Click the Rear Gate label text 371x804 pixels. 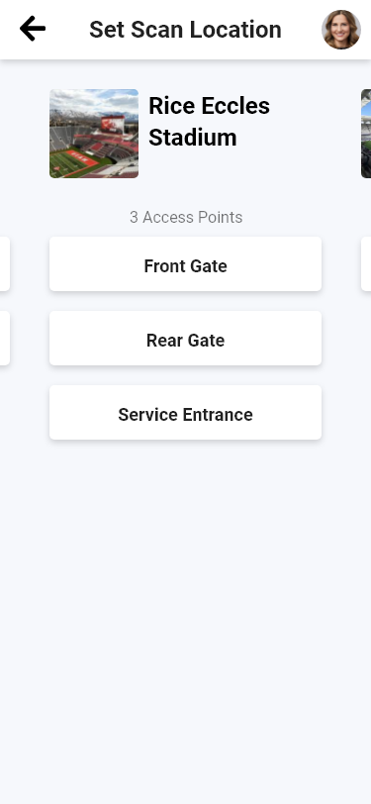tap(186, 341)
